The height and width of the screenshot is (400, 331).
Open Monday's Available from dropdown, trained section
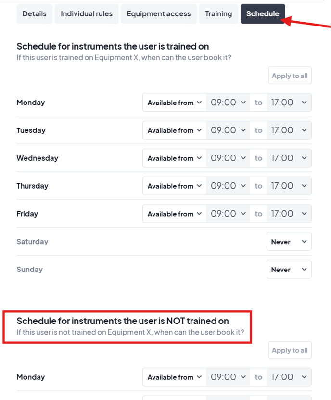(x=174, y=103)
